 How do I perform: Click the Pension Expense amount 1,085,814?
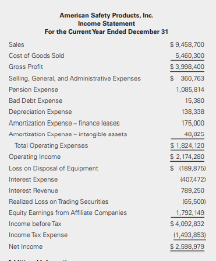click(190, 89)
